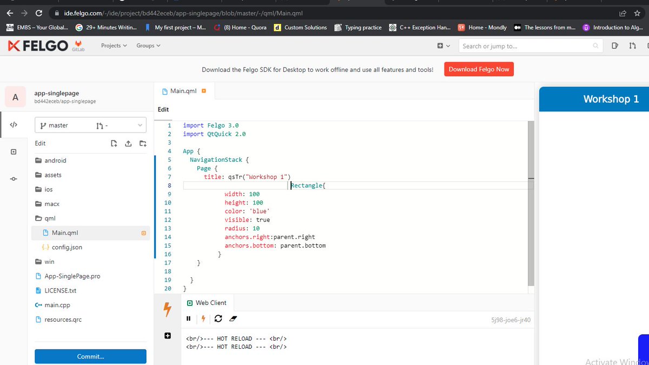
Task: Reload the browser page
Action: (x=38, y=12)
